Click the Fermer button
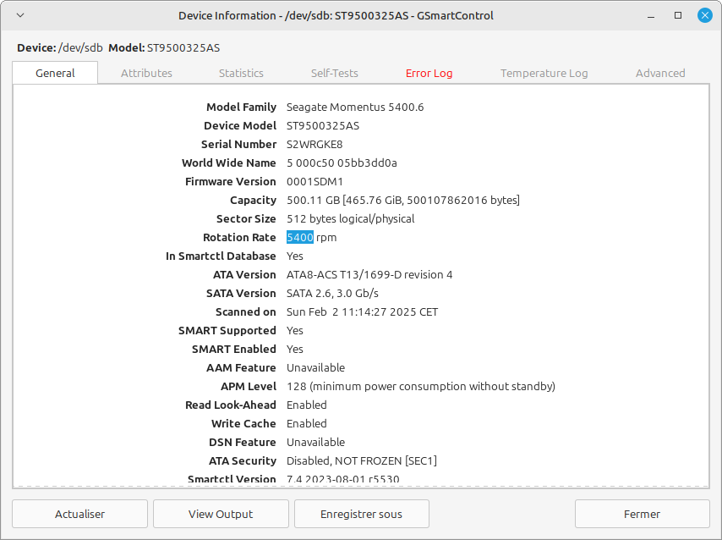The height and width of the screenshot is (540, 722). click(x=642, y=514)
